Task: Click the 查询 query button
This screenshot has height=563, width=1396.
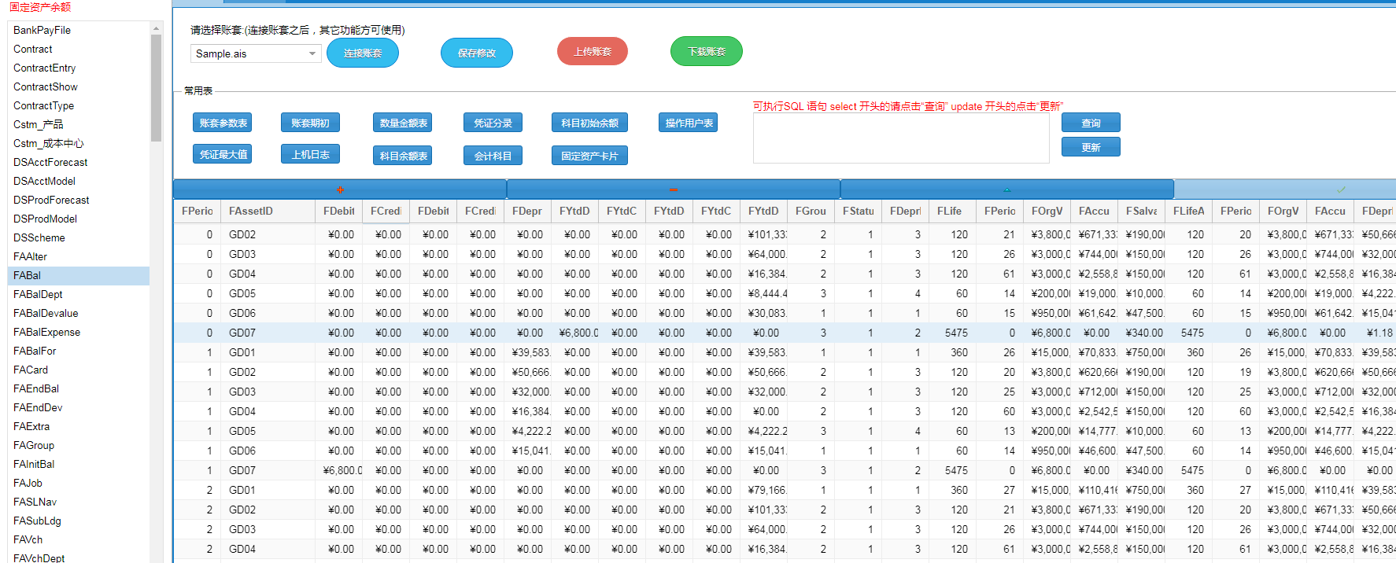Action: click(x=1091, y=123)
